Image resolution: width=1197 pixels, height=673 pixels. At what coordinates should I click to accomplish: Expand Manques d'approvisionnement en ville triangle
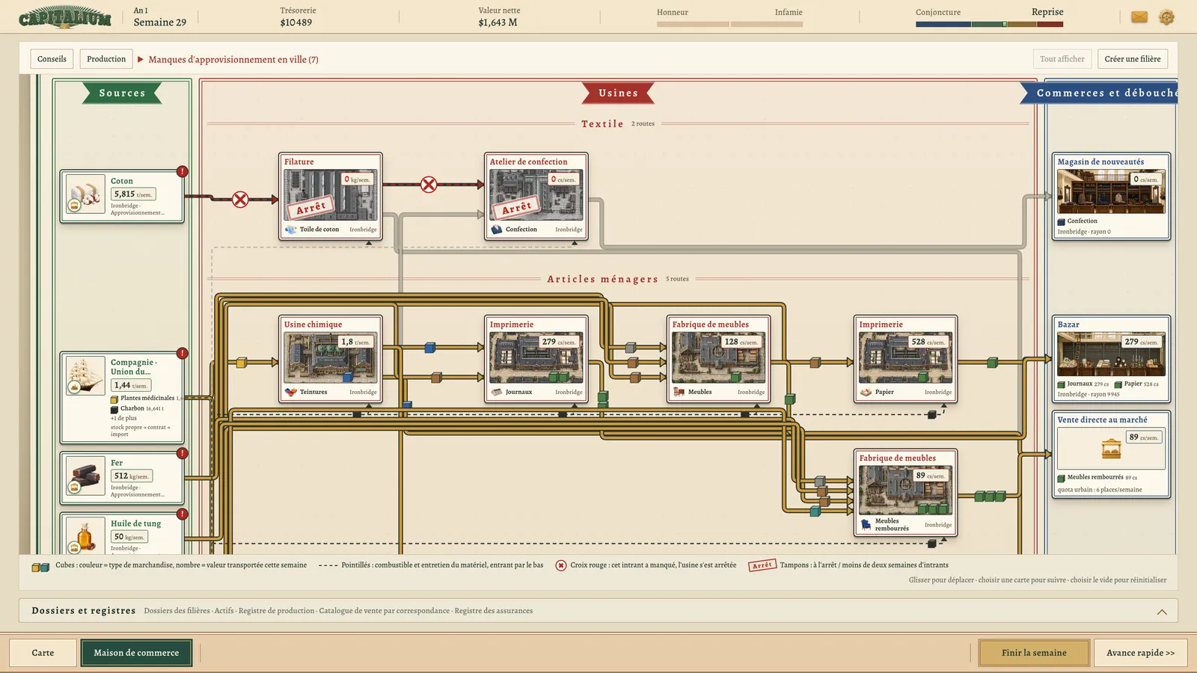[140, 59]
